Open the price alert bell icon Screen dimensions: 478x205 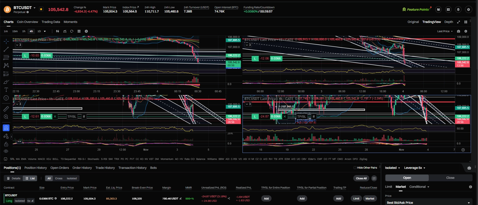[458, 9]
